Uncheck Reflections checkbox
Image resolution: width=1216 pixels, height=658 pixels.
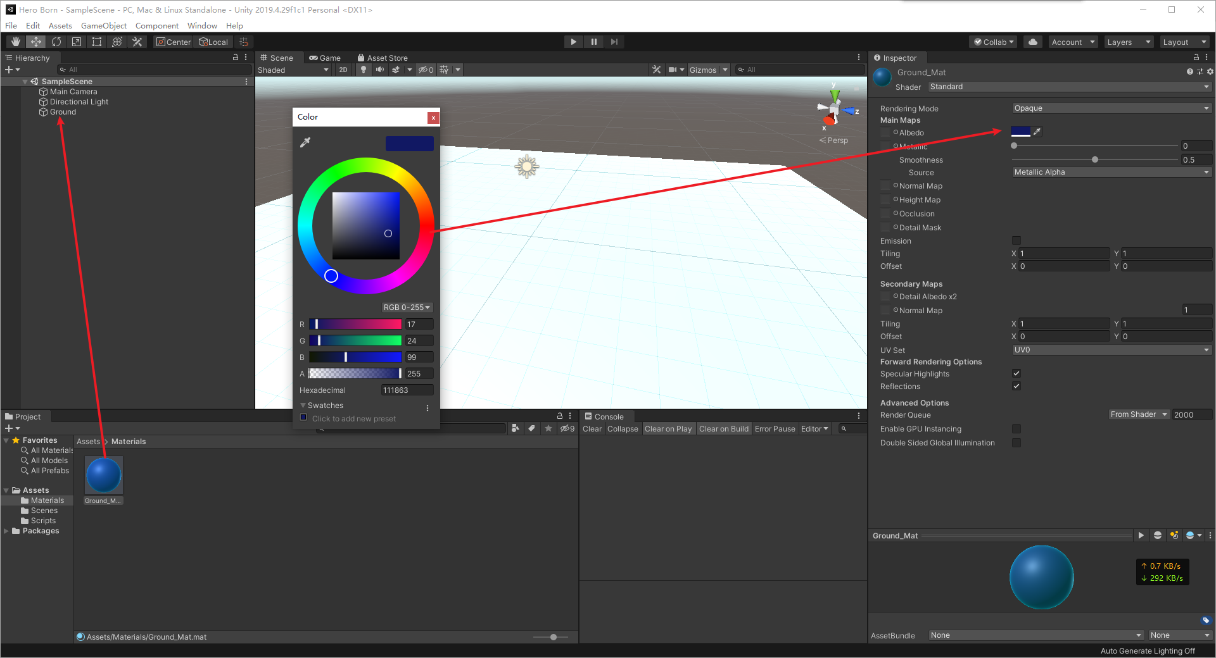tap(1016, 386)
